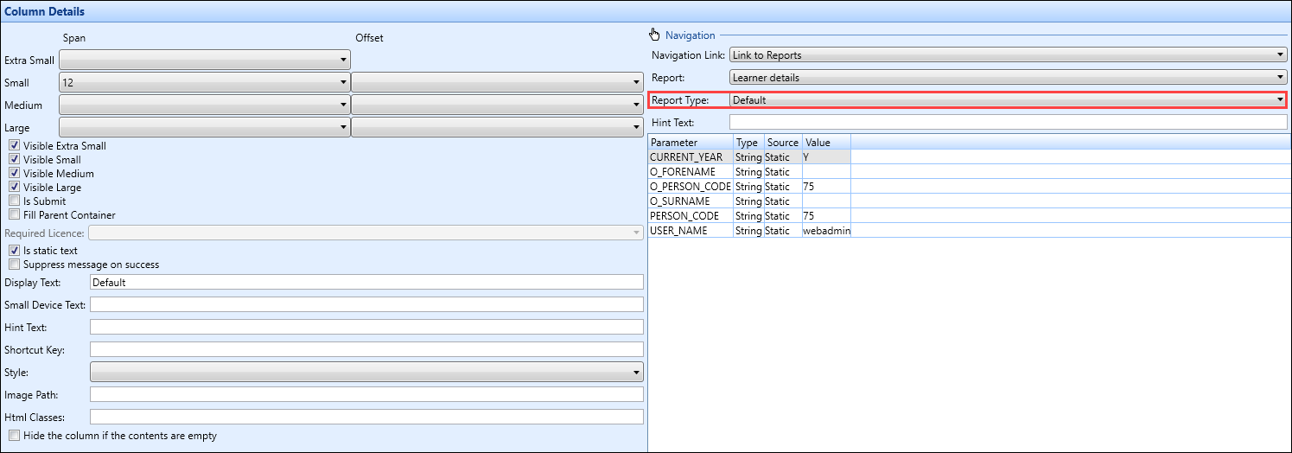1292x453 pixels.
Task: Click the webadmin value cell
Action: pos(826,231)
